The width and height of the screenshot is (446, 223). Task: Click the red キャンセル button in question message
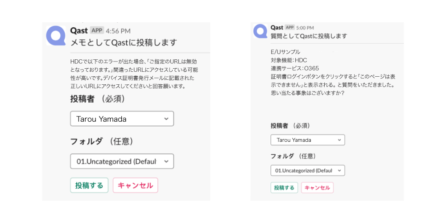tap(318, 188)
